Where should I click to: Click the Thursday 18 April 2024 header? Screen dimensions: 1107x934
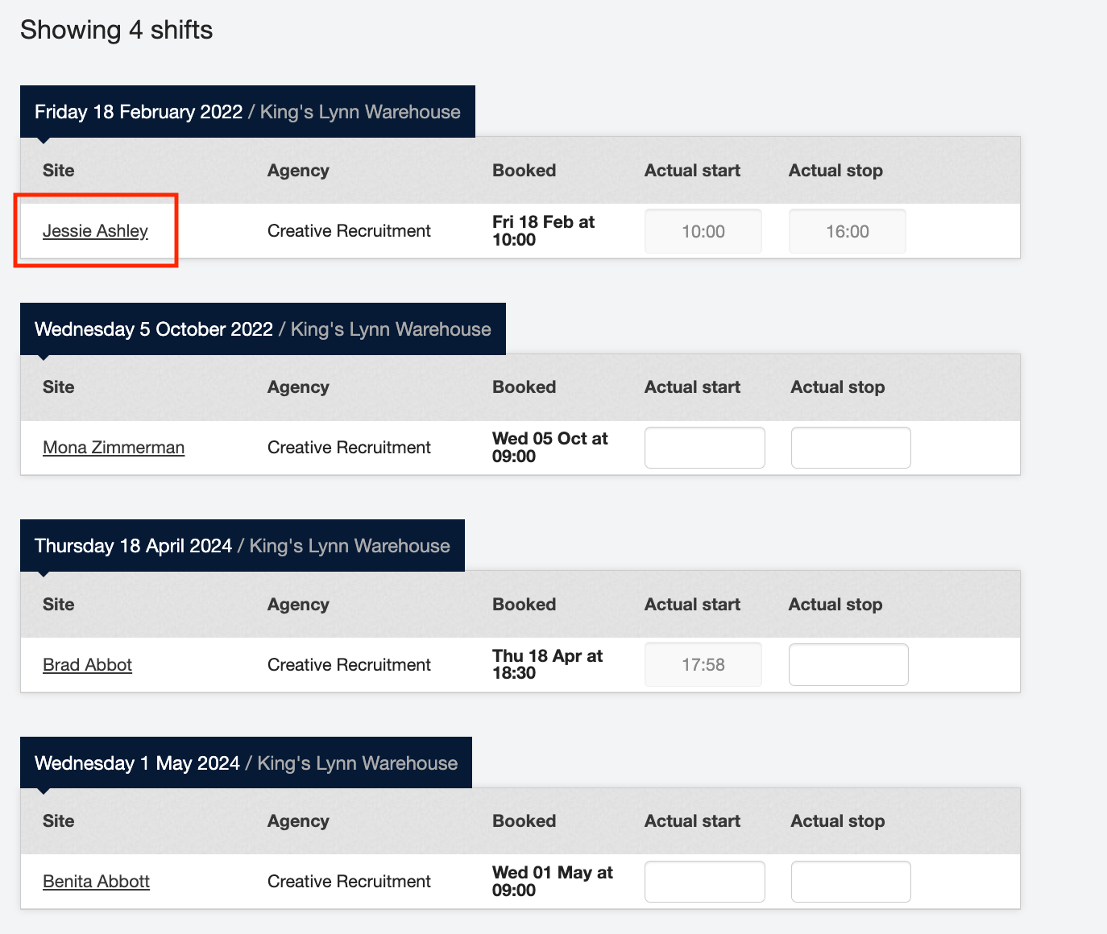(x=242, y=546)
